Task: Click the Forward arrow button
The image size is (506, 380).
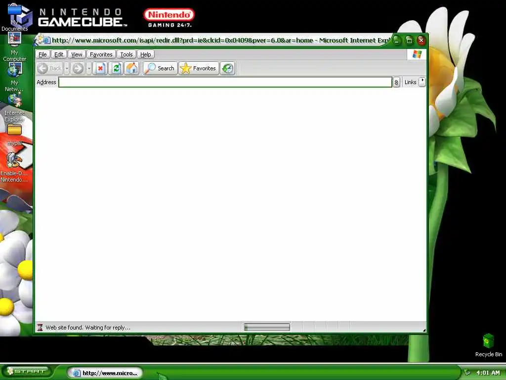Action: pyautogui.click(x=78, y=68)
